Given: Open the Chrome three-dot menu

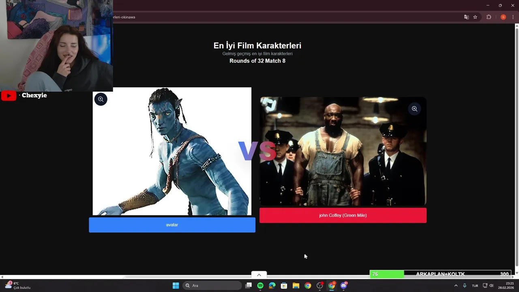Looking at the screenshot, I should click(513, 17).
